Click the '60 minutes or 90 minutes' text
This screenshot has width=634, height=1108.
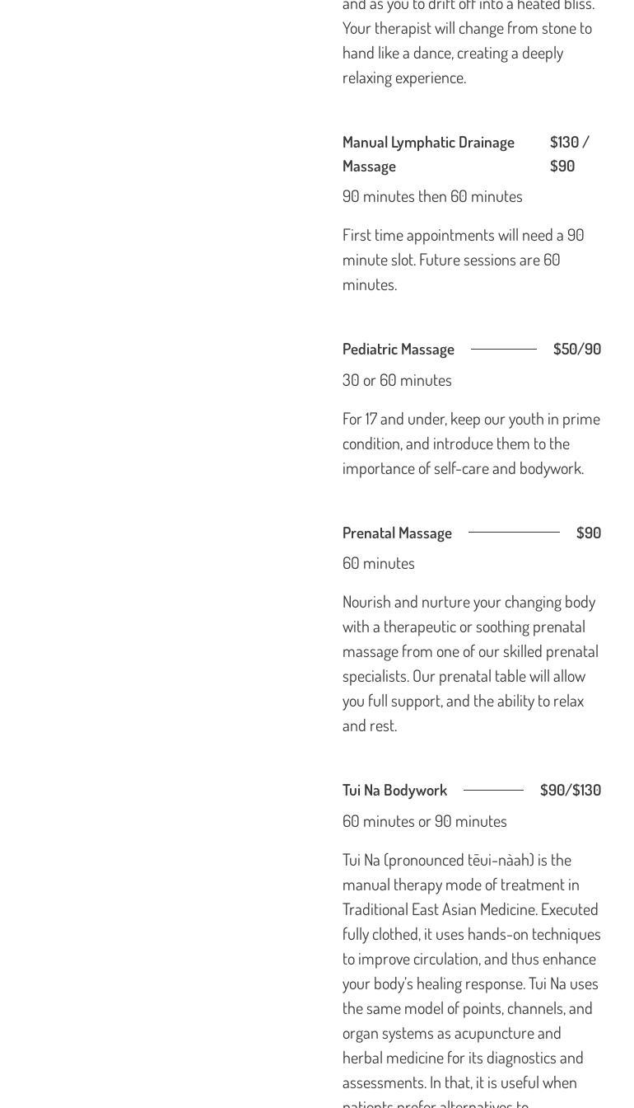[425, 821]
